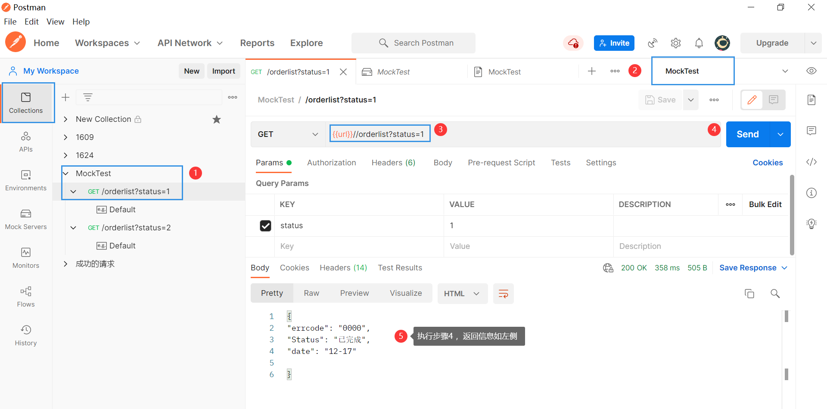Collapse the MockTest collection

(x=65, y=173)
